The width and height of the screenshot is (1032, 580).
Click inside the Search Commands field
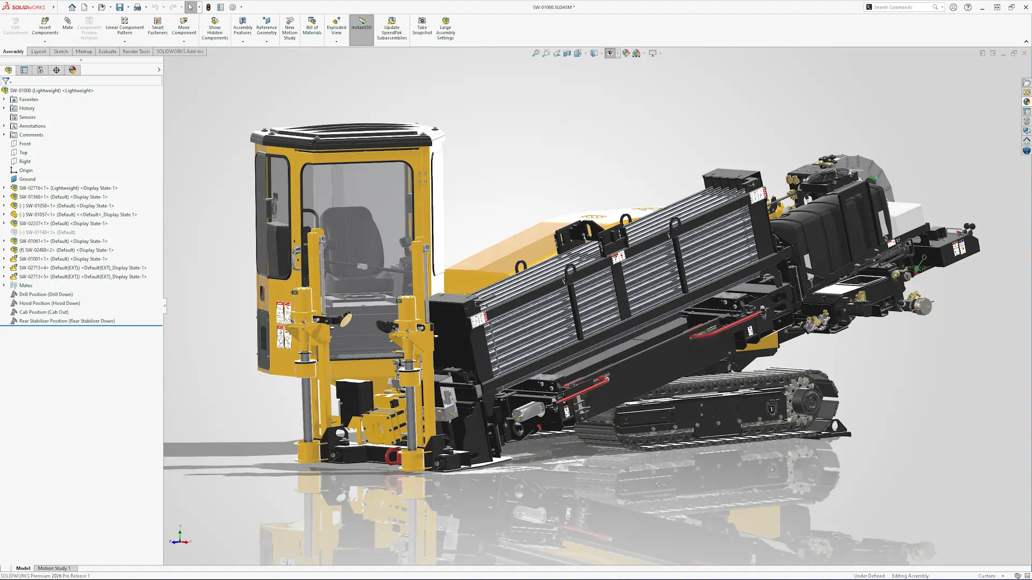point(903,7)
